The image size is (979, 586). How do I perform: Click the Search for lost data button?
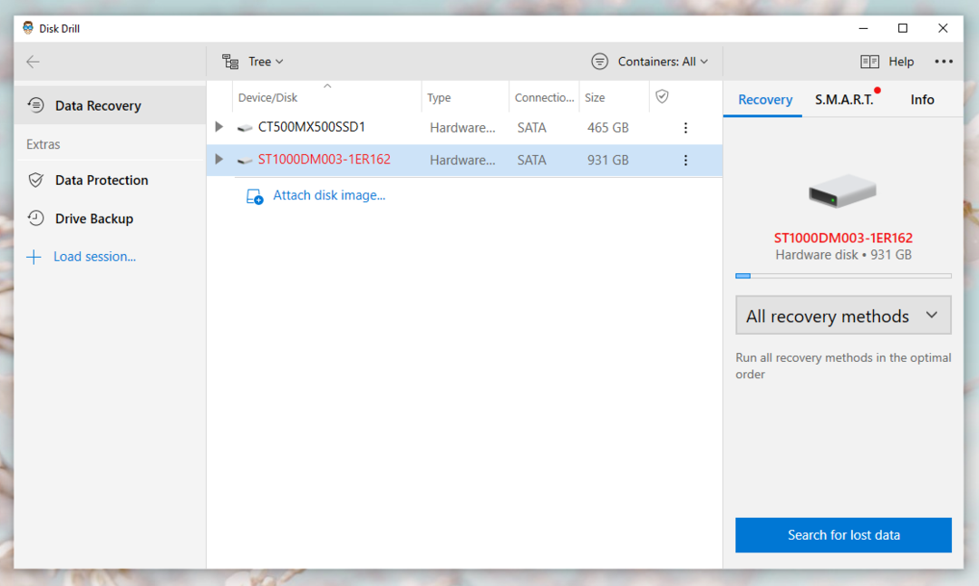point(842,535)
